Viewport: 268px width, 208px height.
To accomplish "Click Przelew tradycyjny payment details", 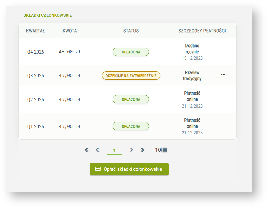I will pyautogui.click(x=192, y=75).
